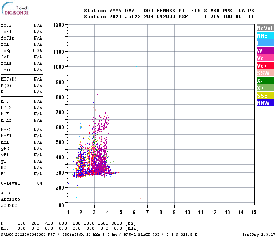Select the Vo+ red legend swatch
The image size is (276, 237).
tap(265, 66)
